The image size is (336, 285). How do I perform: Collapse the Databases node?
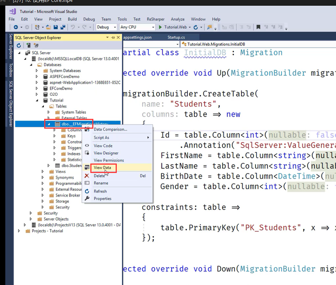31,65
